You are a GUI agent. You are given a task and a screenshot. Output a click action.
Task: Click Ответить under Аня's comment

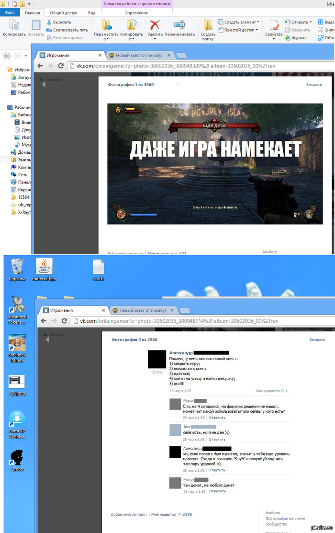pos(217,440)
